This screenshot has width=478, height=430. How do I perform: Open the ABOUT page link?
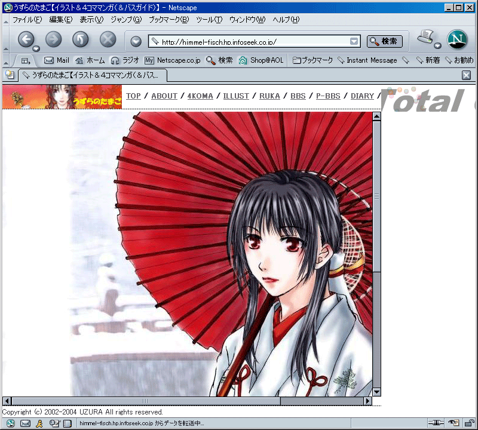click(164, 96)
